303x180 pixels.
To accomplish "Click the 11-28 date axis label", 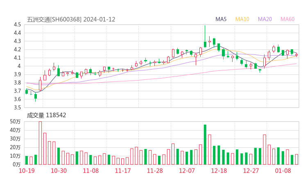I will [155, 171].
